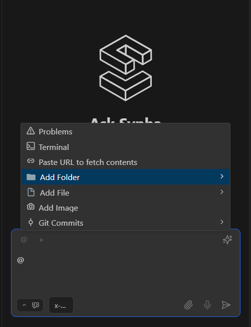
Task: Click the Problems warning triangle icon
Action: click(31, 131)
